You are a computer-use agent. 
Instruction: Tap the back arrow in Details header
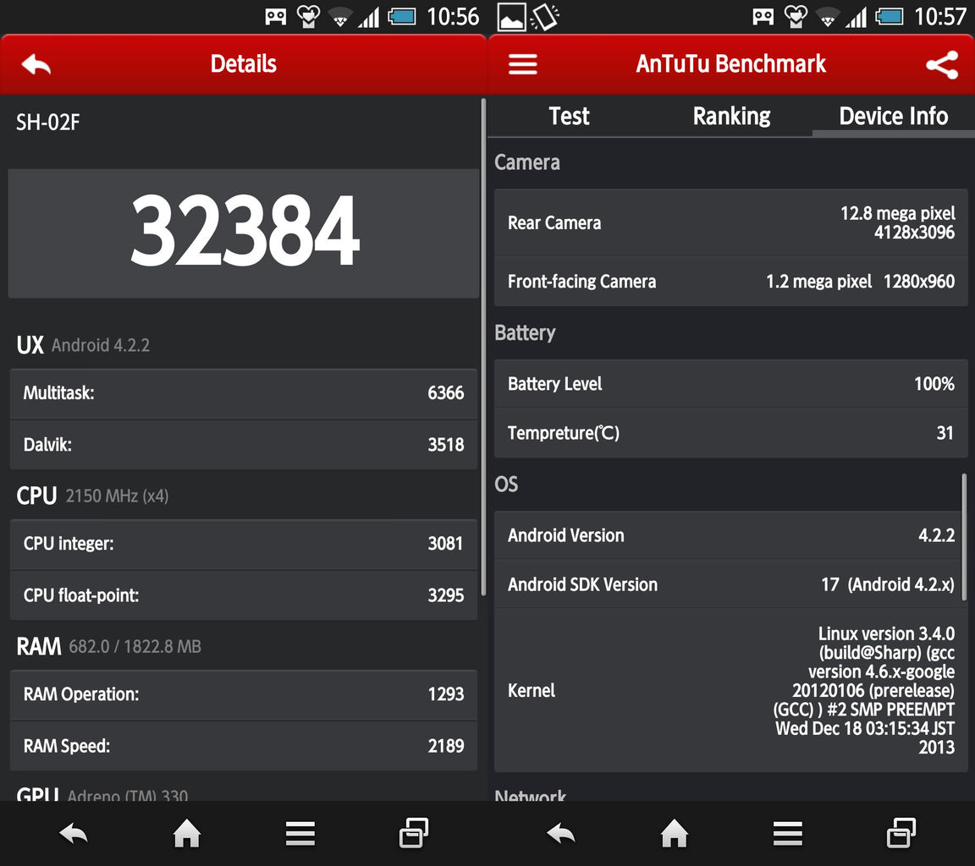tap(36, 64)
